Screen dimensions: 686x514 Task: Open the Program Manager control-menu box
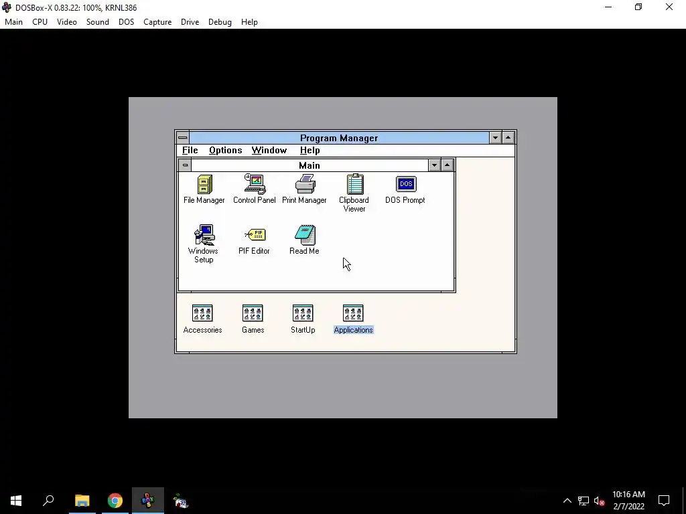pos(183,138)
